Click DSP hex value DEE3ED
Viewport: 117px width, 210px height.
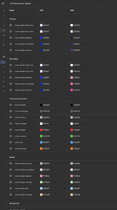46,170
